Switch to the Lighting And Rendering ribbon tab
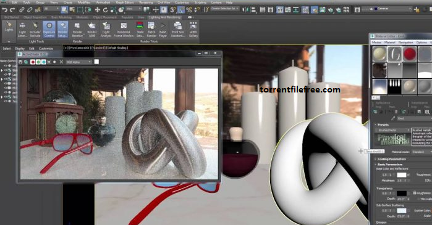The height and width of the screenshot is (225, 432). 165,17
